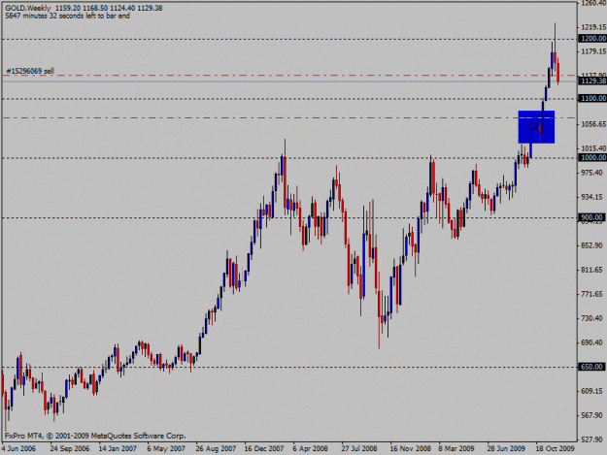The image size is (607, 455).
Task: Click the '18 Oct 2009' date on the time axis
Action: [x=556, y=449]
